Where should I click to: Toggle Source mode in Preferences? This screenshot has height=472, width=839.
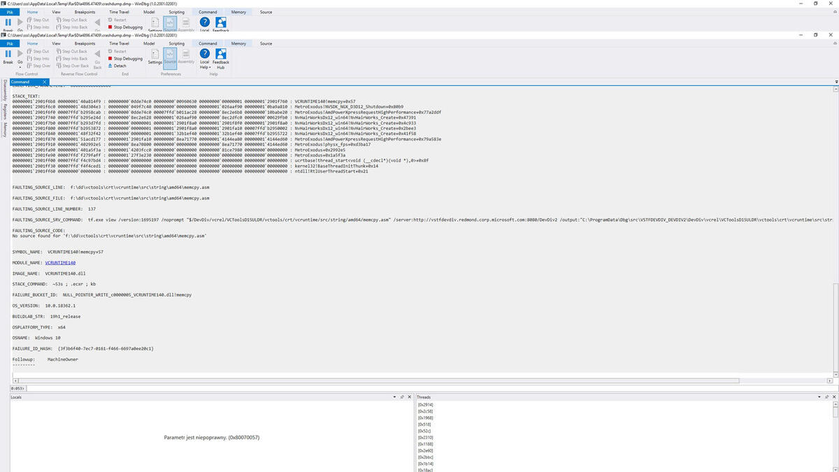170,57
